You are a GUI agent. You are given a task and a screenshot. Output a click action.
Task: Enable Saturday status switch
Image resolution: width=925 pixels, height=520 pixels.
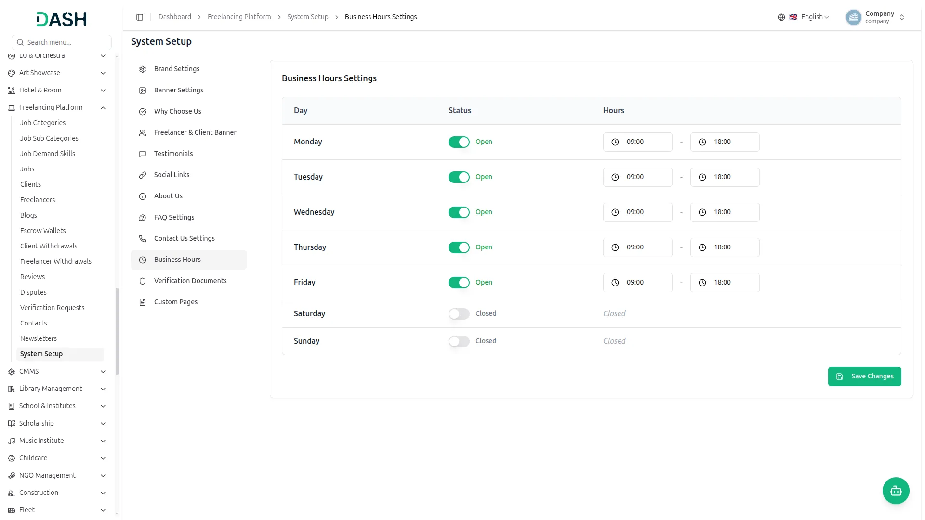[x=459, y=314]
